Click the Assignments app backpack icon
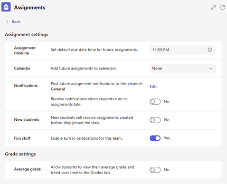This screenshot has width=227, height=184. pyautogui.click(x=6, y=7)
